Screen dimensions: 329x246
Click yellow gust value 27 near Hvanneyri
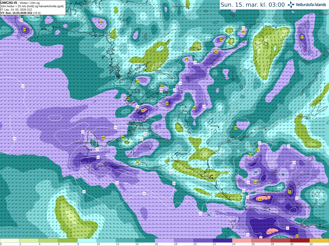pyautogui.click(x=138, y=81)
